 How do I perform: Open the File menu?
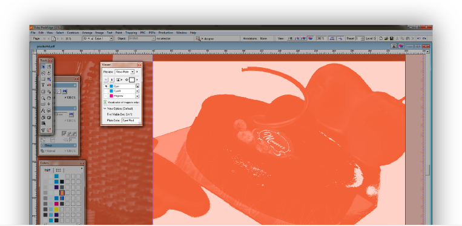33,33
